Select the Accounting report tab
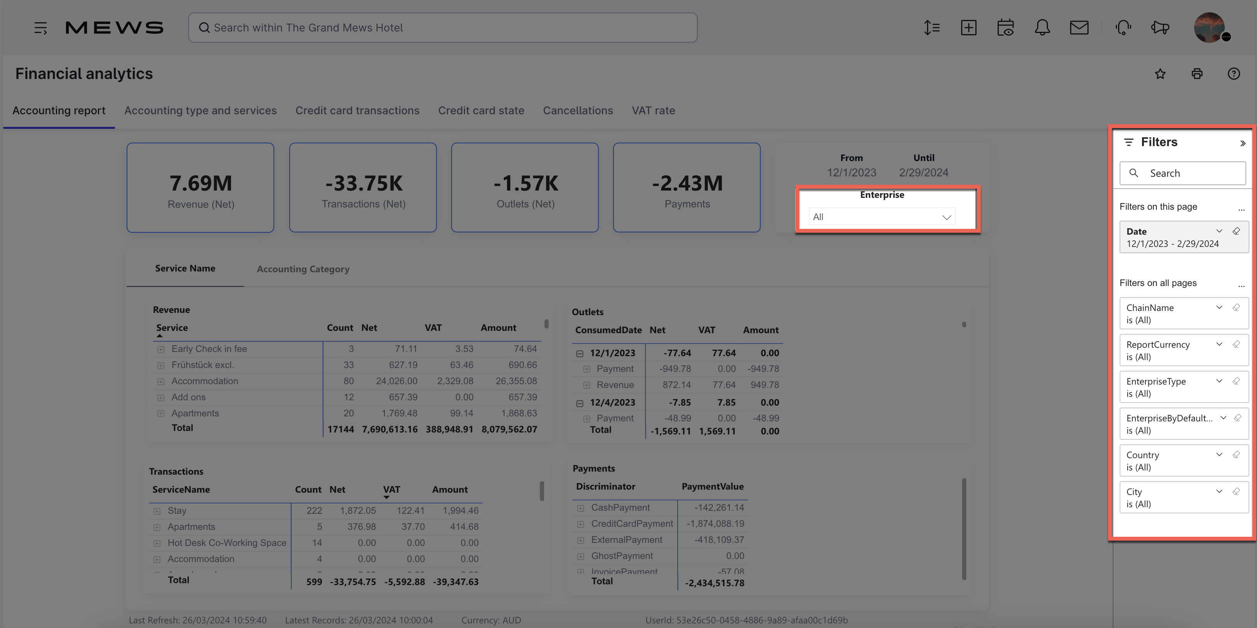 point(59,111)
